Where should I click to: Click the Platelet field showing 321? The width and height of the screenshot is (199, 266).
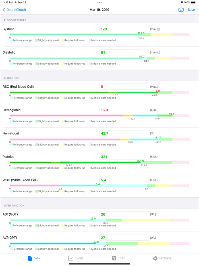pos(124,157)
